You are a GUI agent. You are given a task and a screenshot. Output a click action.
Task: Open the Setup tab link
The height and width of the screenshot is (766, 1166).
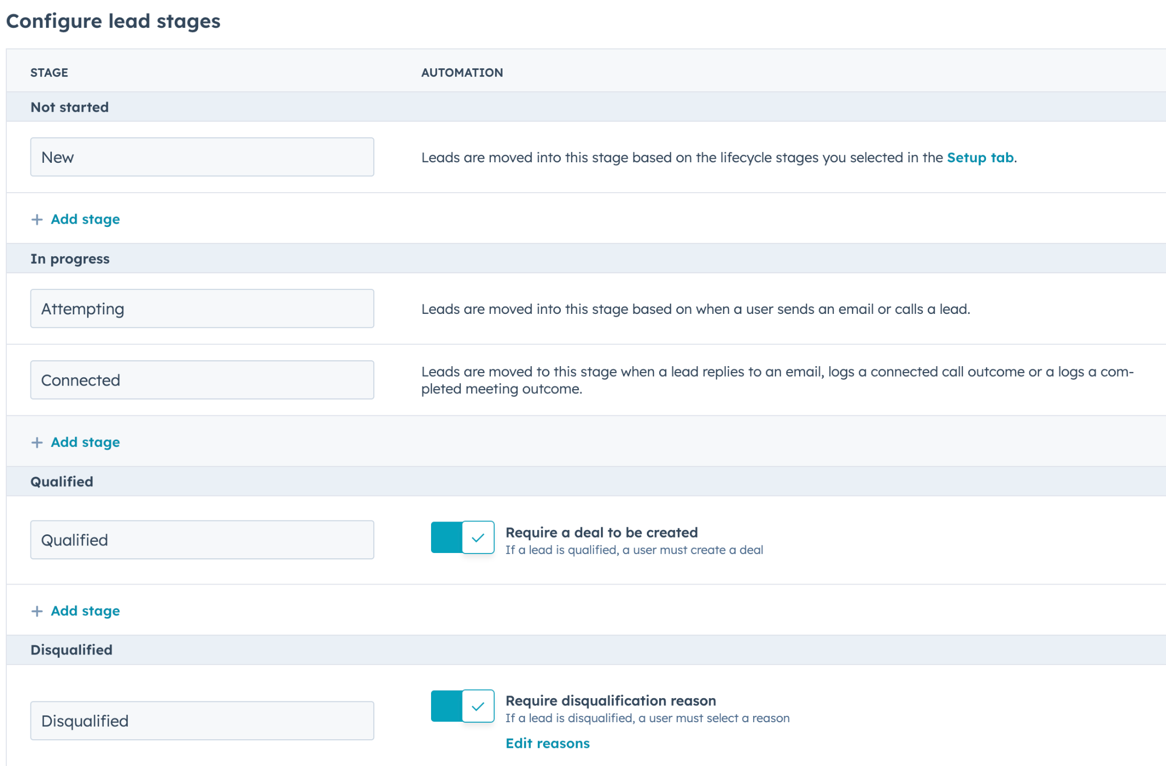coord(980,157)
